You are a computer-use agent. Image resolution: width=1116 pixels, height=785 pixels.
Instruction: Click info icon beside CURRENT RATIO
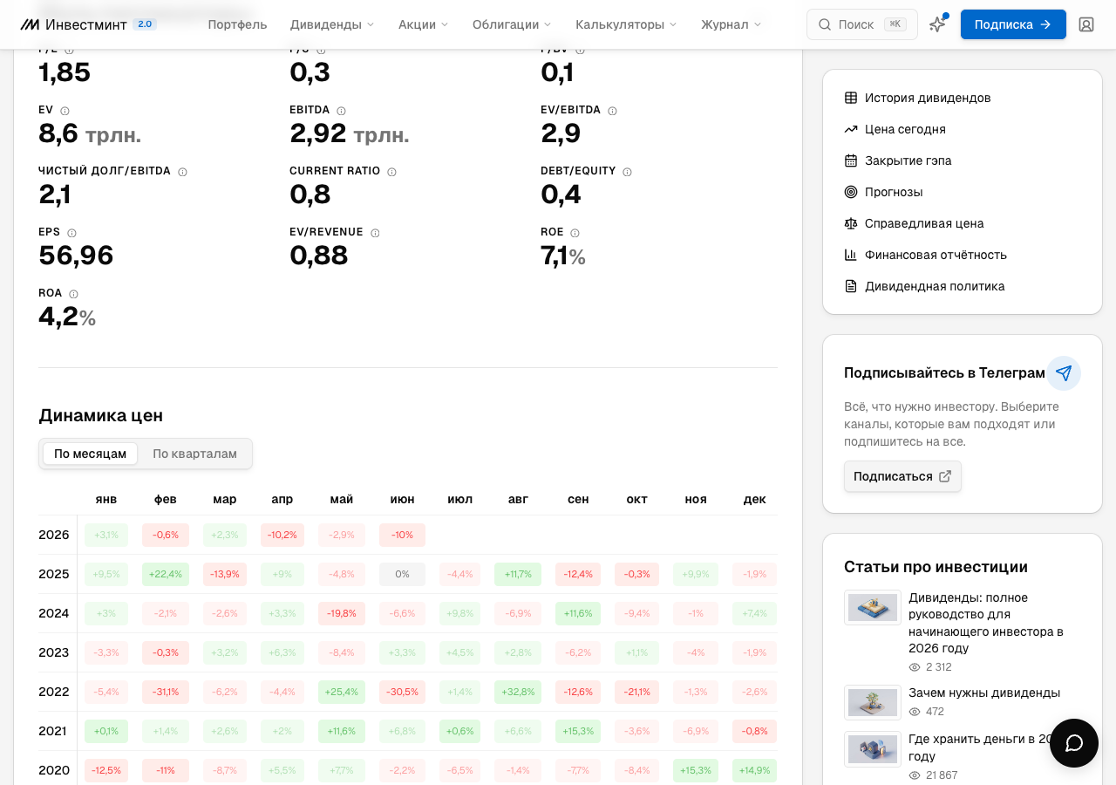(x=391, y=172)
